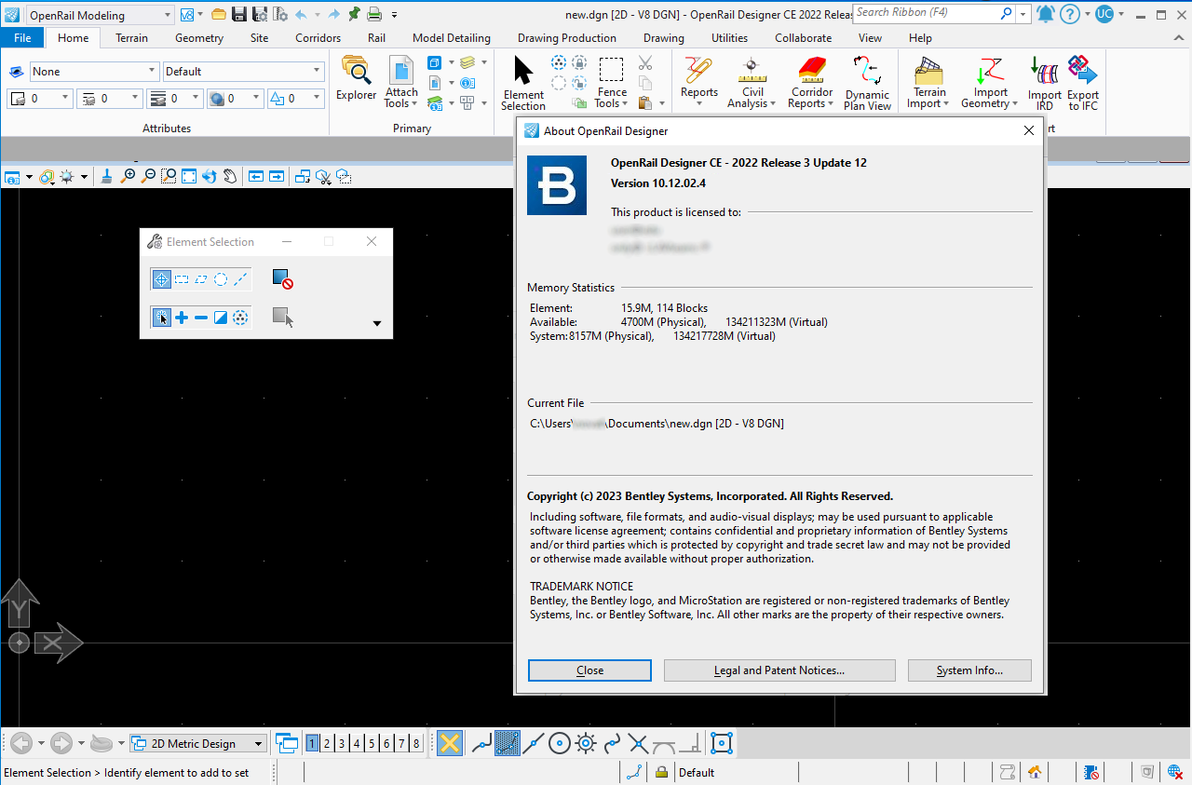Click Default level in status bar
Screen dimensions: 1192x785
(697, 772)
